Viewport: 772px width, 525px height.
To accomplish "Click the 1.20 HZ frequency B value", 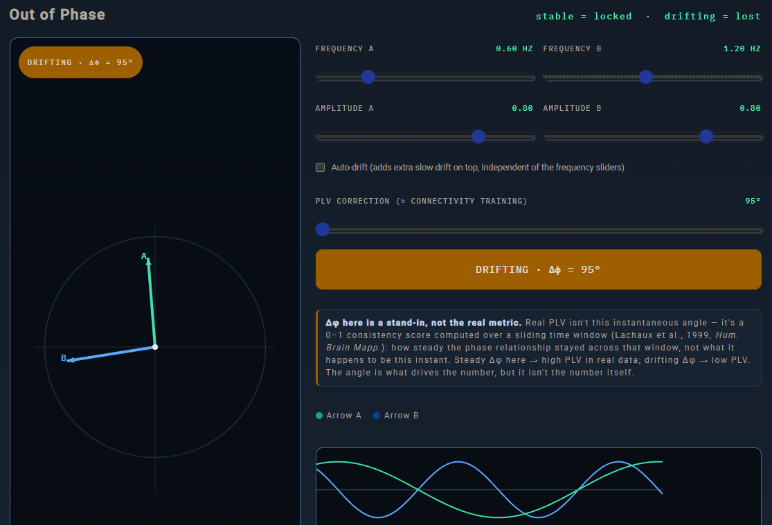I will 742,48.
